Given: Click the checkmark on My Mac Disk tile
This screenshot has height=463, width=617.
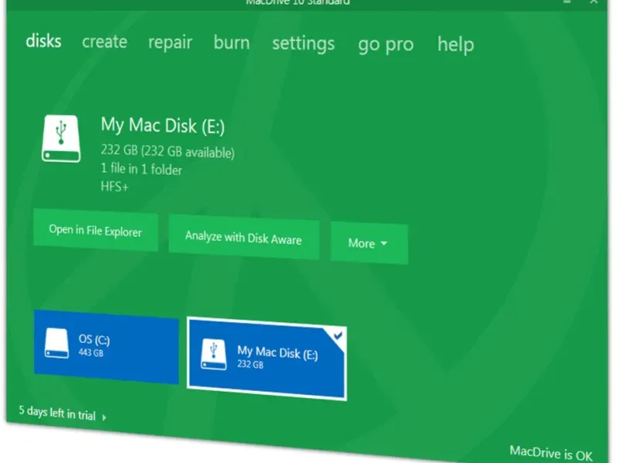Looking at the screenshot, I should [338, 336].
